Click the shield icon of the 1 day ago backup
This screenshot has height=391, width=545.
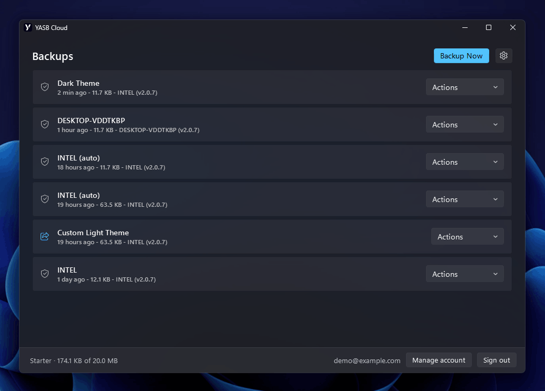(45, 274)
